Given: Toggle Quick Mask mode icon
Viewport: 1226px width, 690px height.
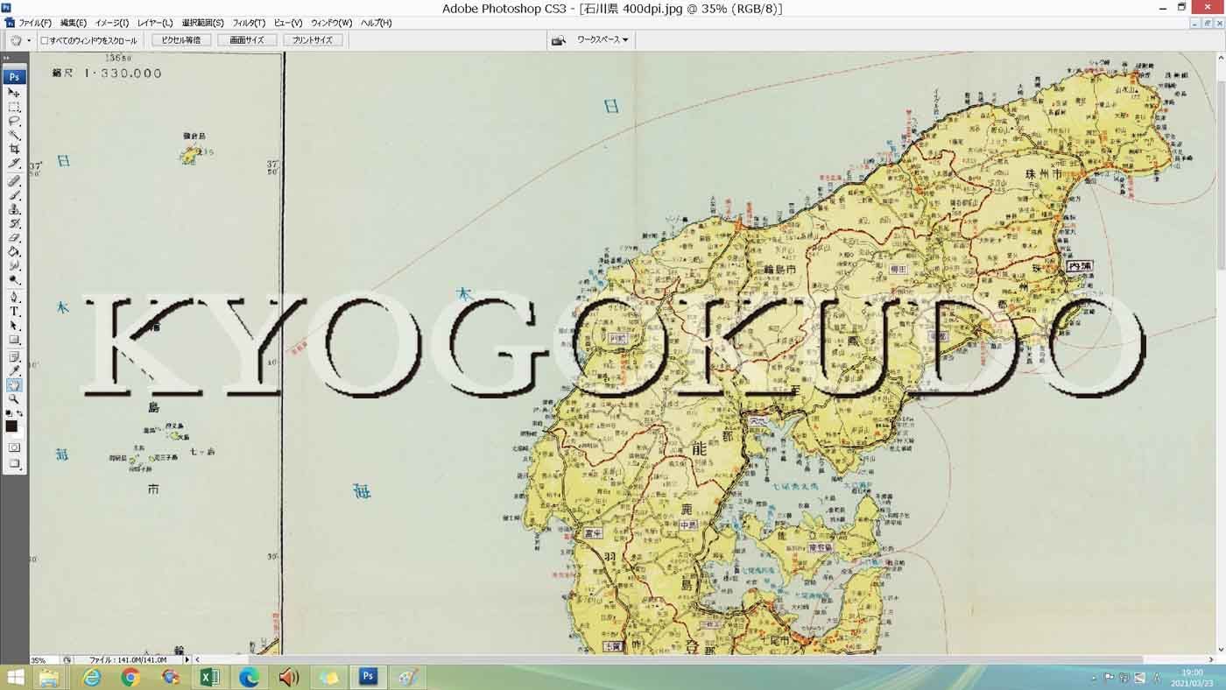Looking at the screenshot, I should 14,447.
